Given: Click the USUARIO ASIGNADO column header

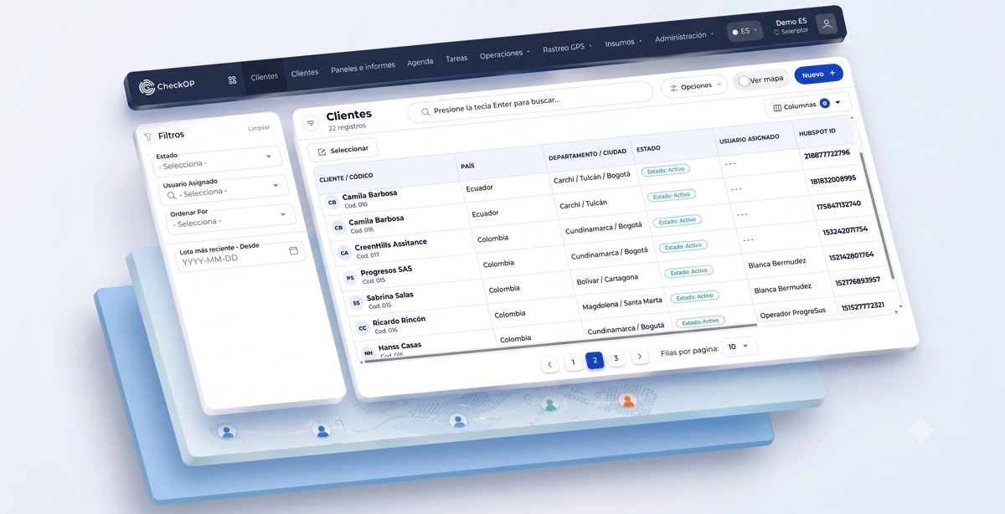Looking at the screenshot, I should coord(750,138).
